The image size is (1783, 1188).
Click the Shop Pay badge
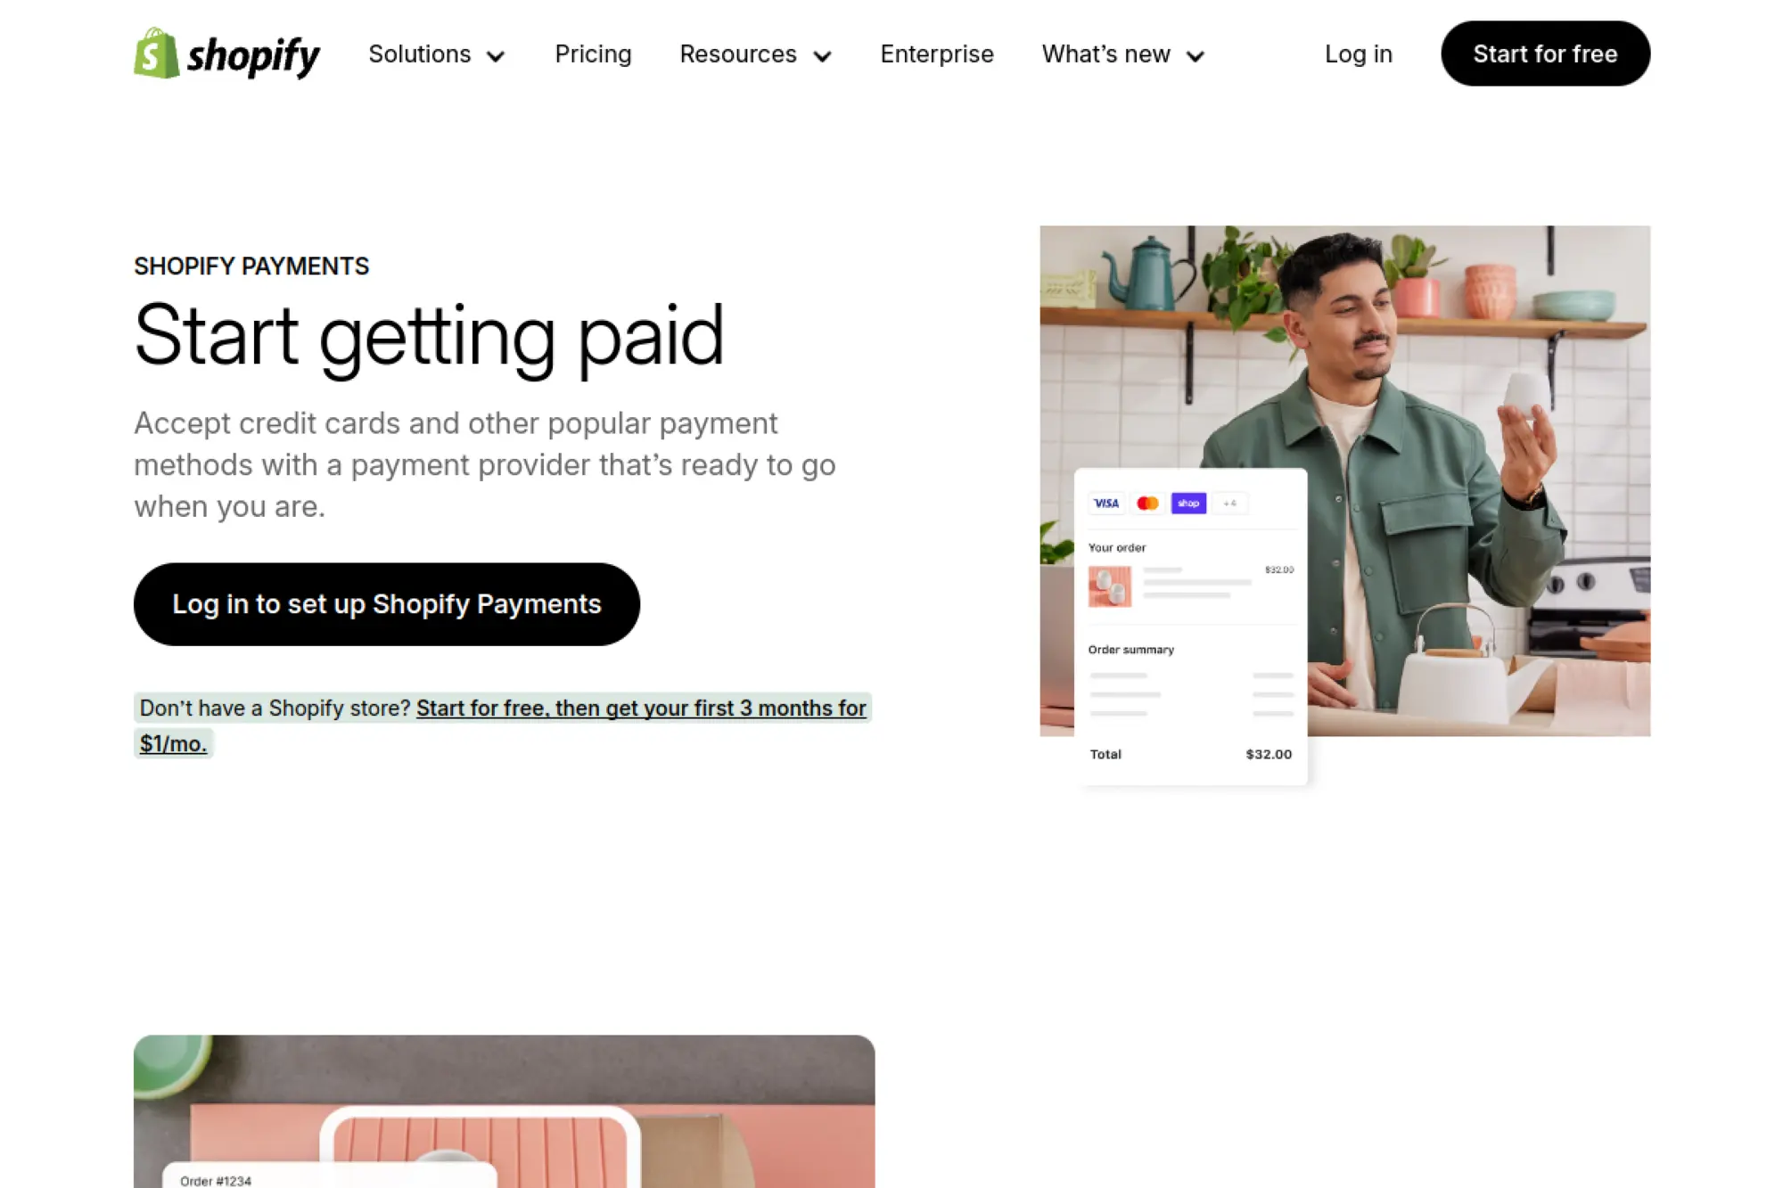pos(1188,503)
